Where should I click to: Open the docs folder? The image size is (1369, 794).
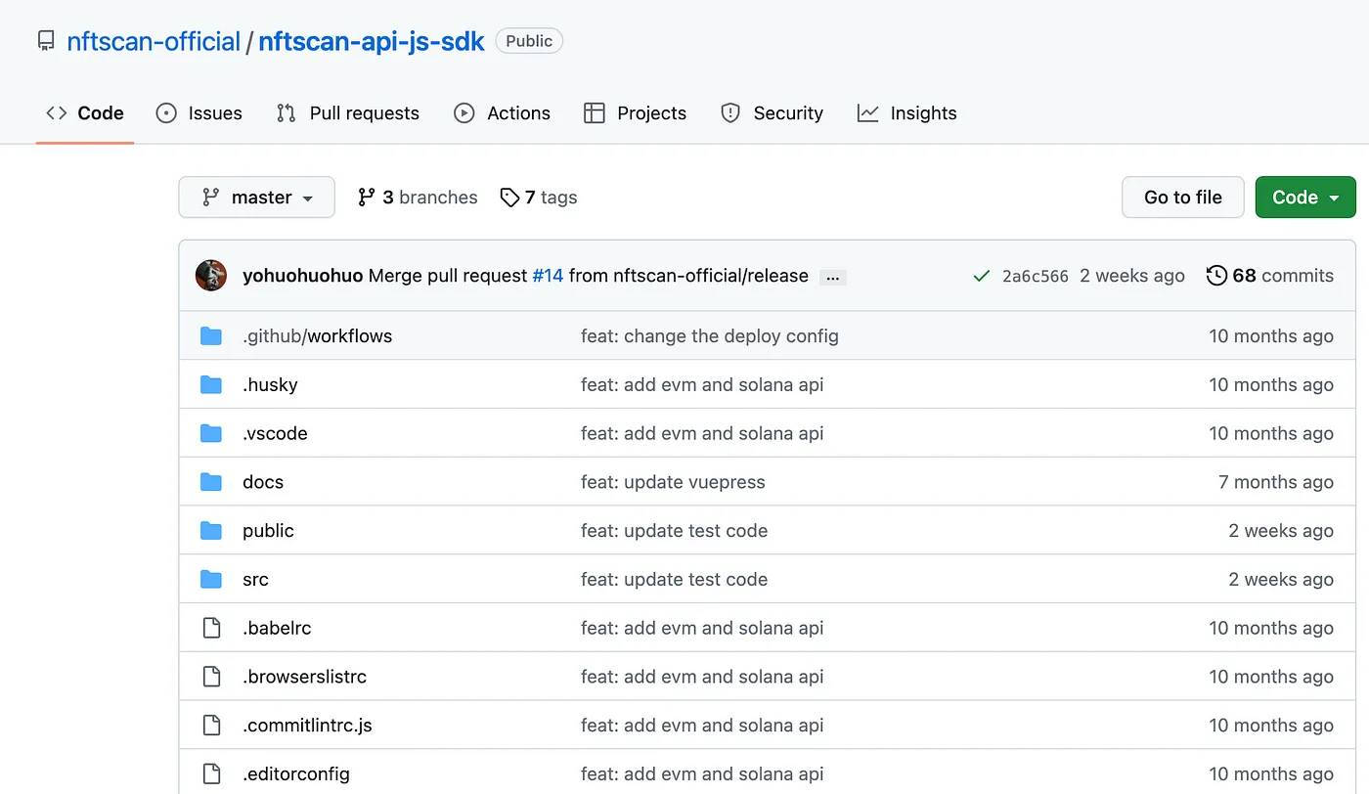263,482
